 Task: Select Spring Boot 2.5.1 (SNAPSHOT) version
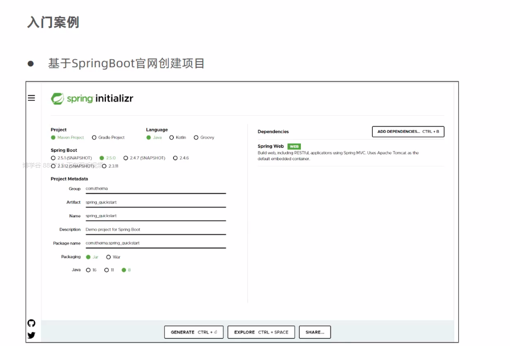click(71, 158)
